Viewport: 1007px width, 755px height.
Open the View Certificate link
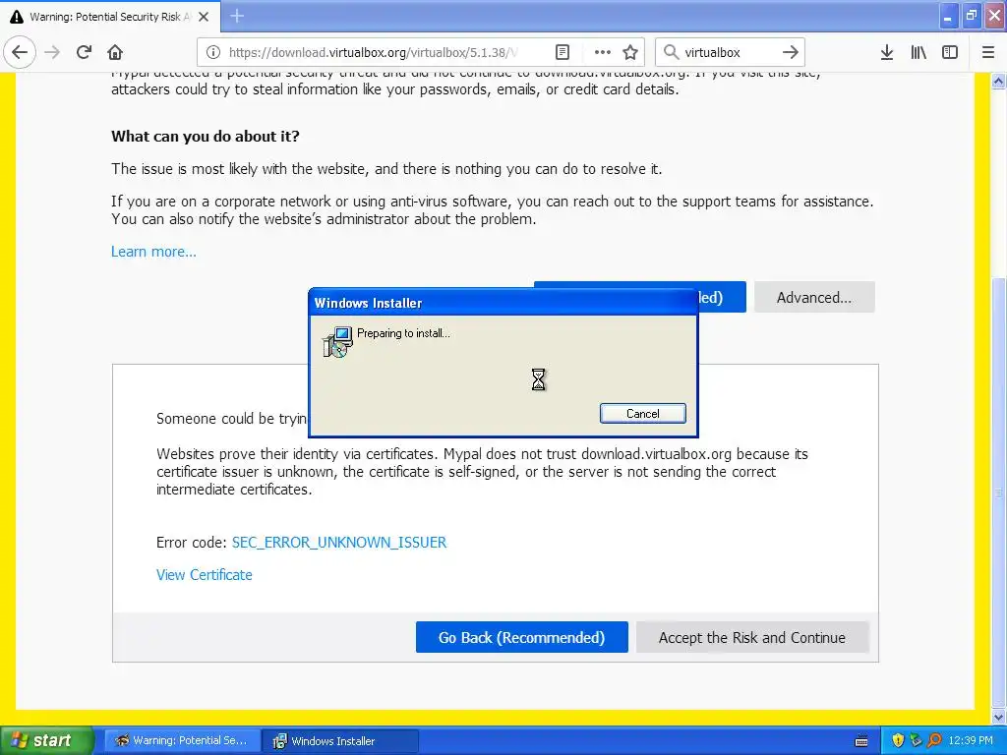tap(205, 574)
